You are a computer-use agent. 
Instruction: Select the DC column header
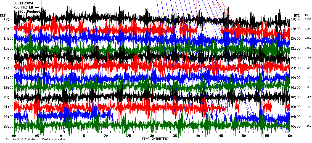[x=306, y=15]
